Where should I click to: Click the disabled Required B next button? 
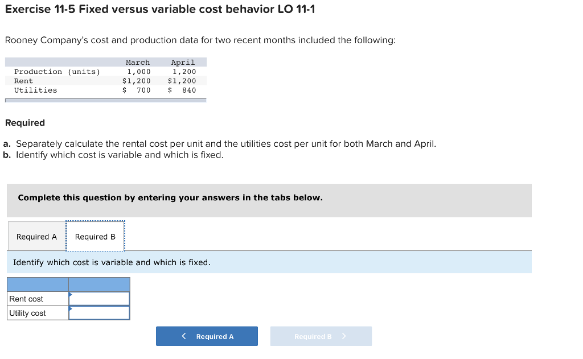tap(321, 336)
